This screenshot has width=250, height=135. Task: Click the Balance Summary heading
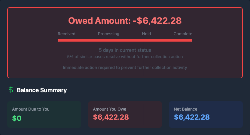point(42,90)
